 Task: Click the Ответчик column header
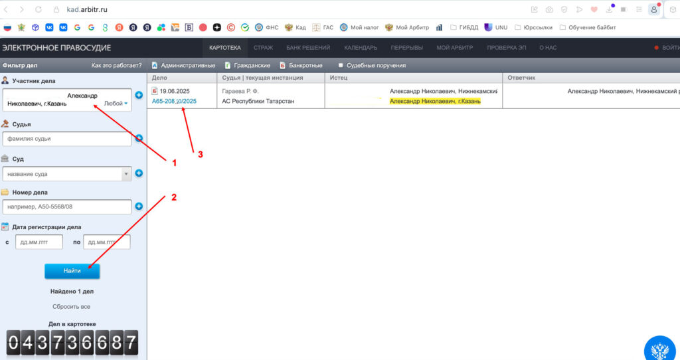521,78
